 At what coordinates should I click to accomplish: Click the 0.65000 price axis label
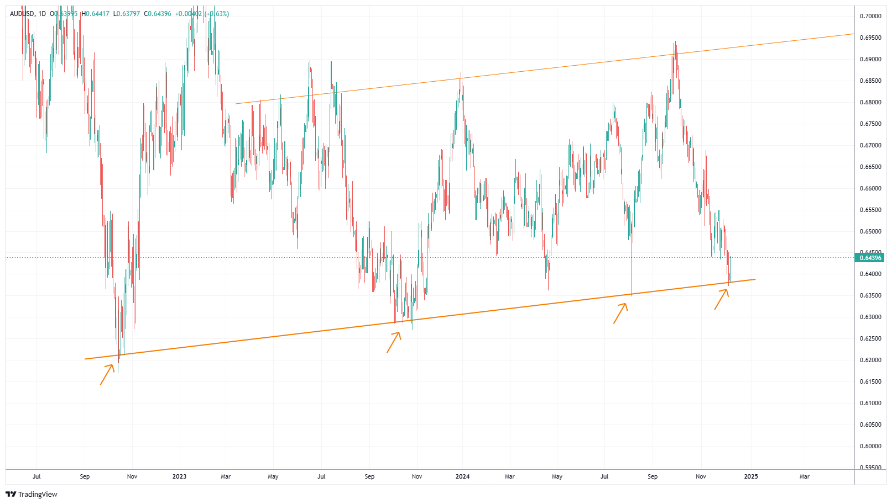pyautogui.click(x=870, y=231)
